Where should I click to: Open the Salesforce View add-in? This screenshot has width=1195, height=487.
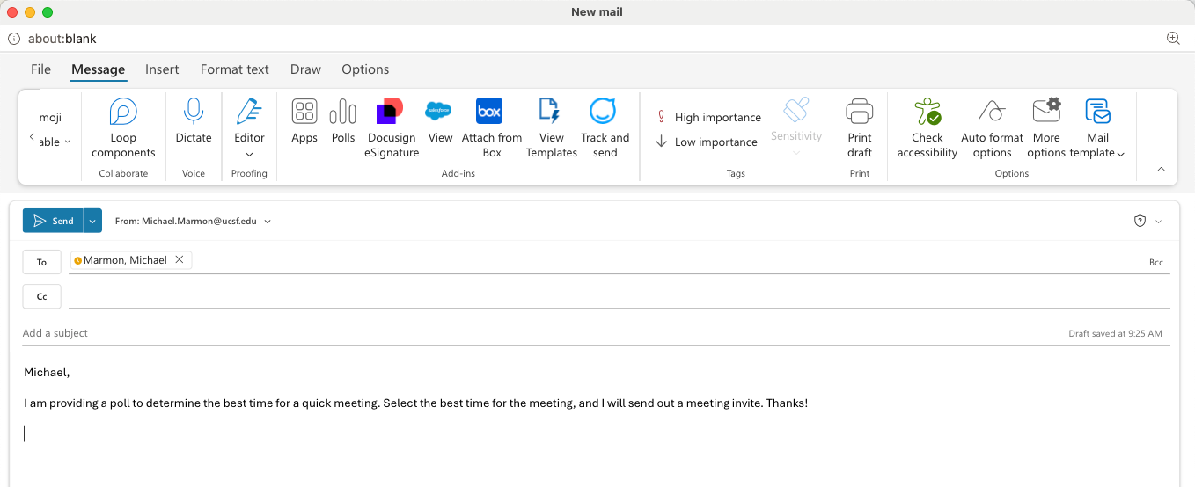(x=440, y=120)
